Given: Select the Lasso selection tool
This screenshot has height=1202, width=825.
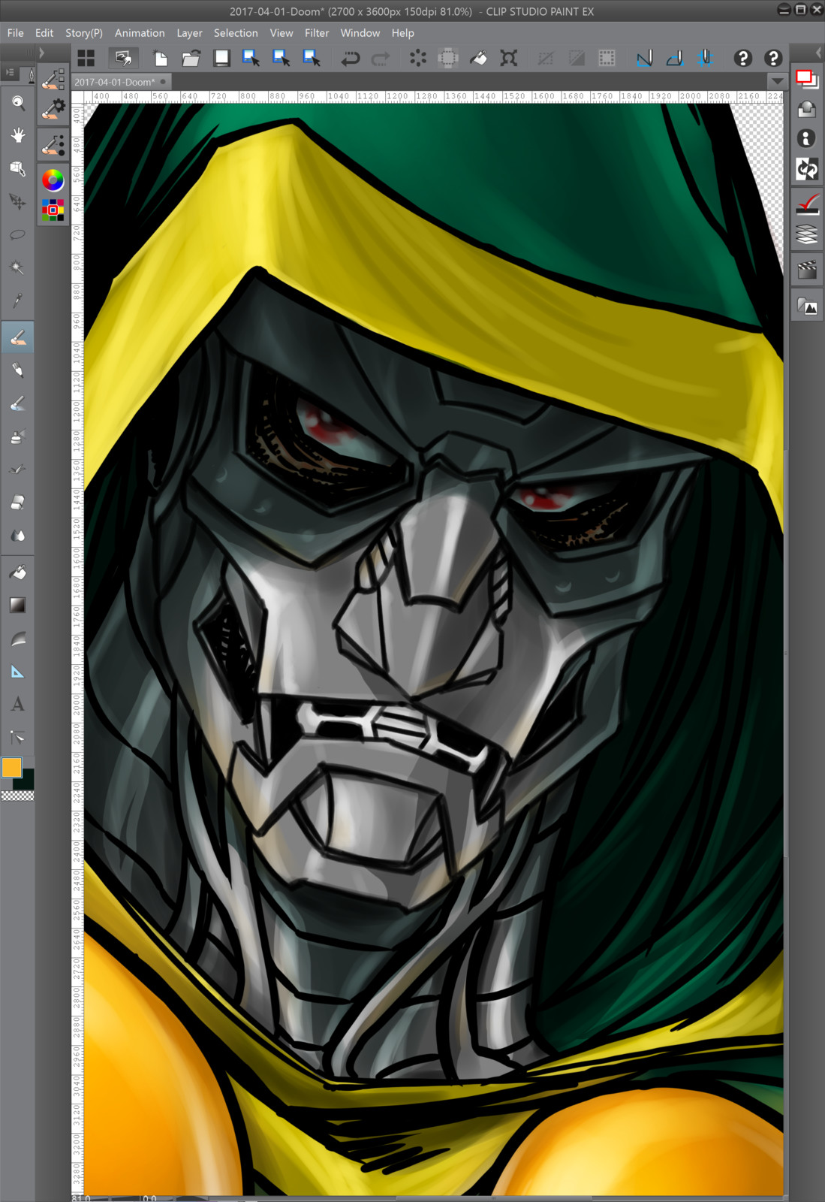Looking at the screenshot, I should (18, 235).
